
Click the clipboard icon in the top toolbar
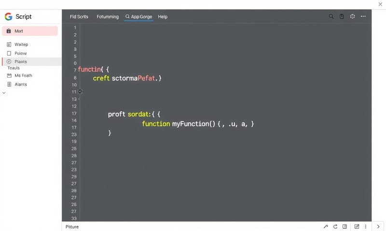(342, 16)
